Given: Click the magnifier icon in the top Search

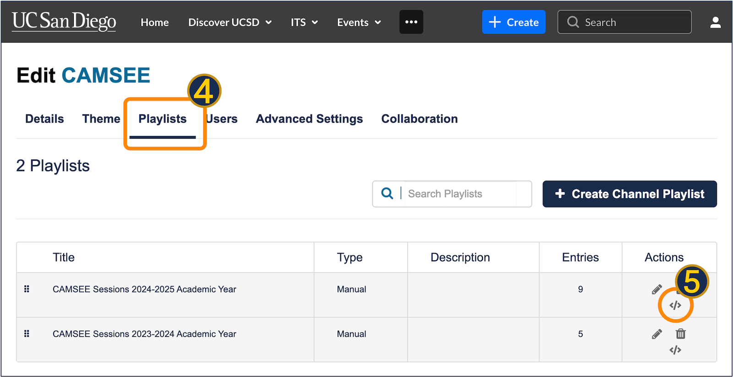Looking at the screenshot, I should click(x=573, y=22).
